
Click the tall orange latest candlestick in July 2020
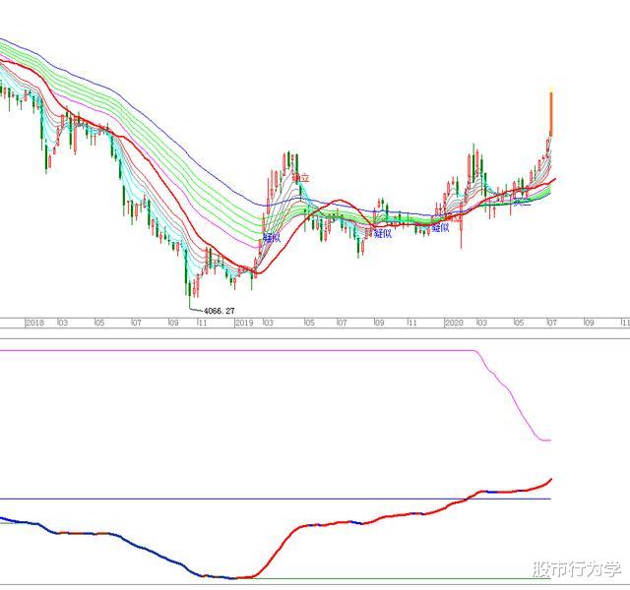coord(551,114)
